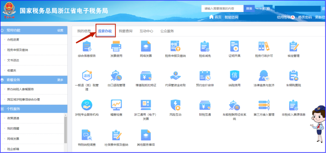Screen dimensions: 326x153
Task: Click the cartoon tax officer assistant
Action: [x=318, y=124]
